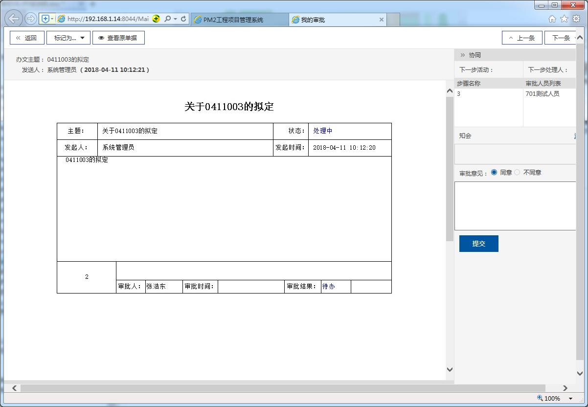Select the 不同意 radio button
Image resolution: width=588 pixels, height=407 pixels.
517,172
